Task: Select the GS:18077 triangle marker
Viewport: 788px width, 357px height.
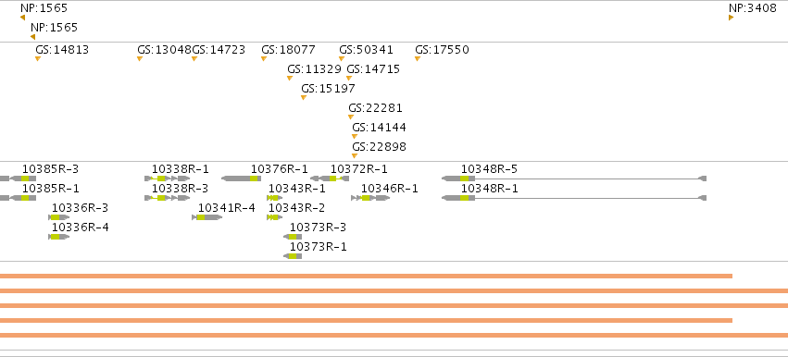Action: point(263,59)
